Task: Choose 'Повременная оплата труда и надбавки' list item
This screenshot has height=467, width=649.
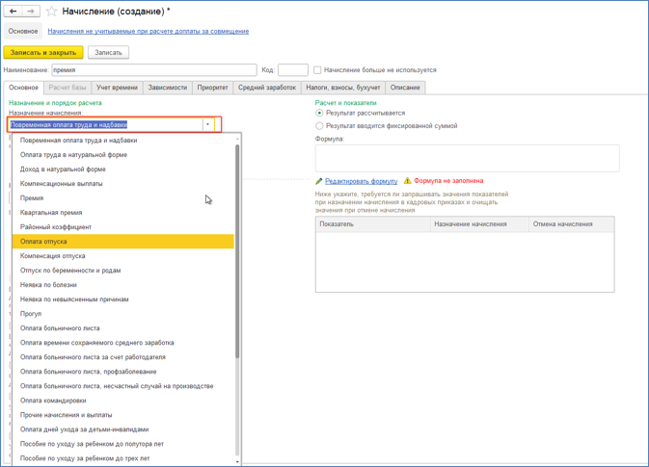Action: [123, 141]
